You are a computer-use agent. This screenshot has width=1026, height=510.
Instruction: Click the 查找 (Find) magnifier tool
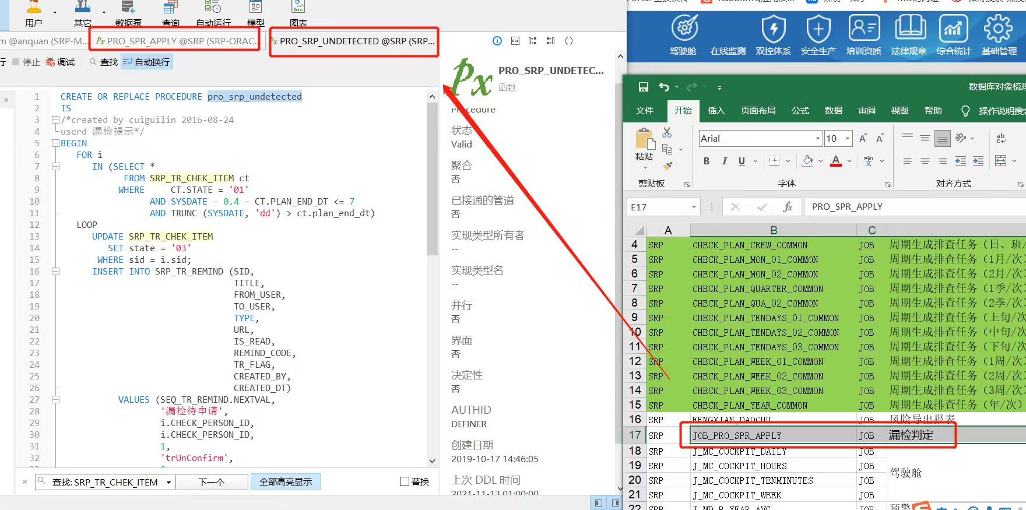tap(103, 62)
